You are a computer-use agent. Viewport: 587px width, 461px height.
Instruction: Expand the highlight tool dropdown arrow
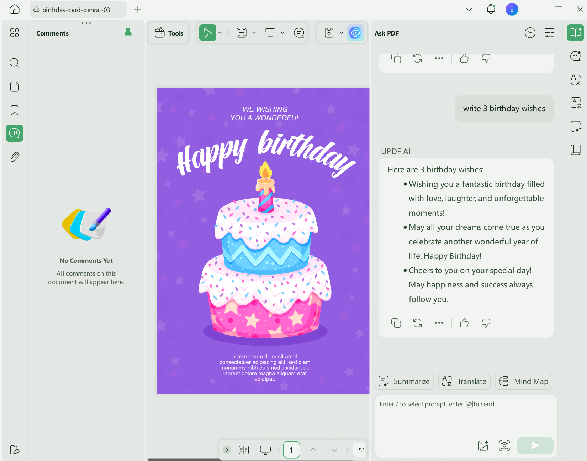coord(254,33)
